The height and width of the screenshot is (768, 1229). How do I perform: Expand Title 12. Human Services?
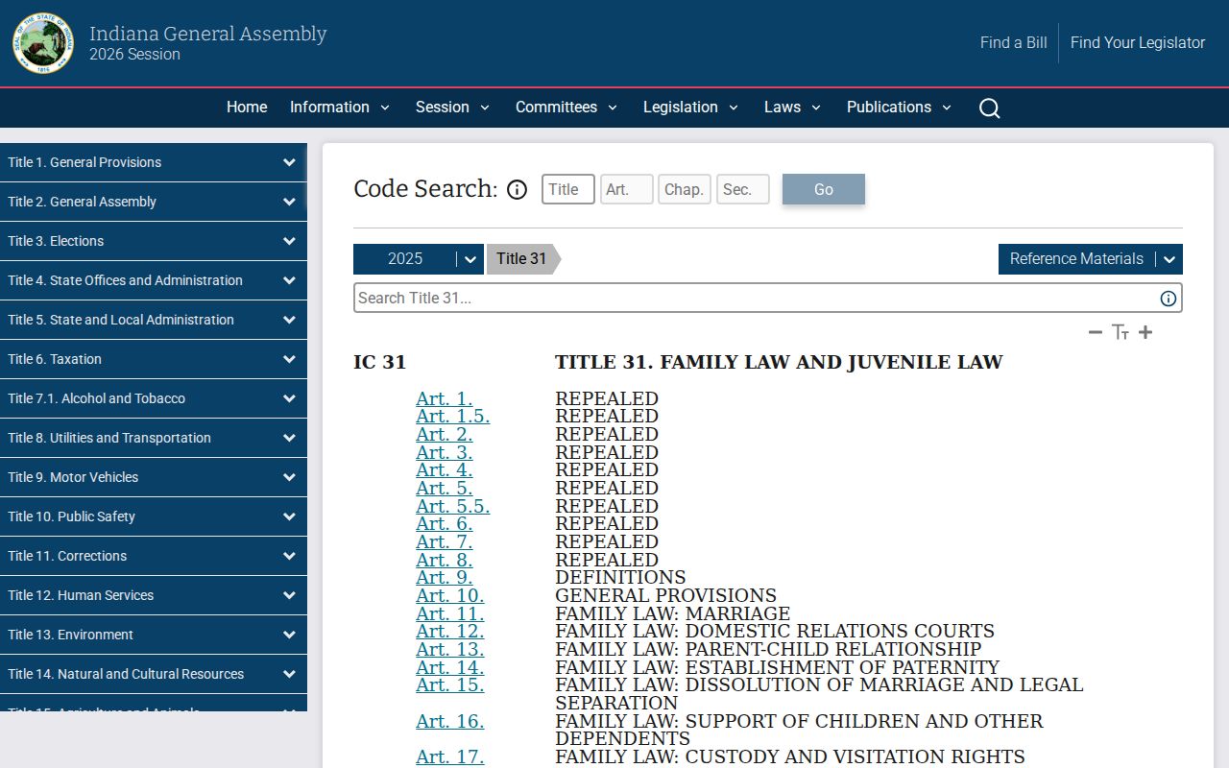pos(154,595)
